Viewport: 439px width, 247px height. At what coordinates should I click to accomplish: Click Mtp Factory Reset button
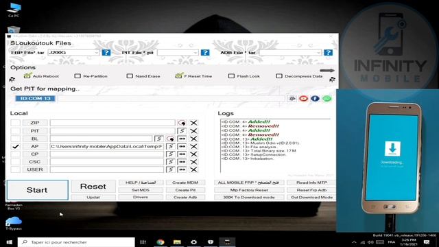click(249, 190)
